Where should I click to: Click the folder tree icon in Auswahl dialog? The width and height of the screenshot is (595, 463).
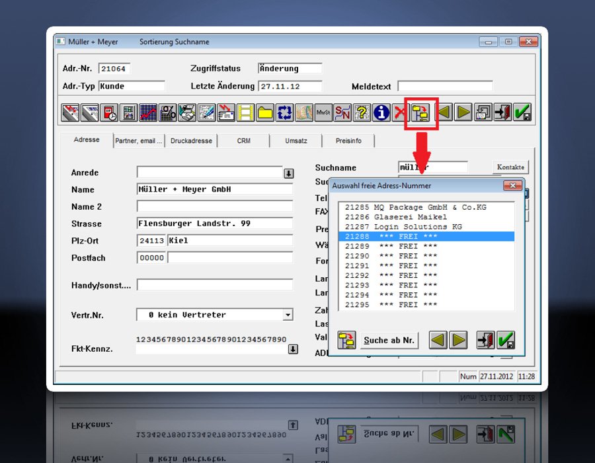[x=346, y=340]
